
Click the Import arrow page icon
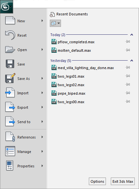click(10, 92)
